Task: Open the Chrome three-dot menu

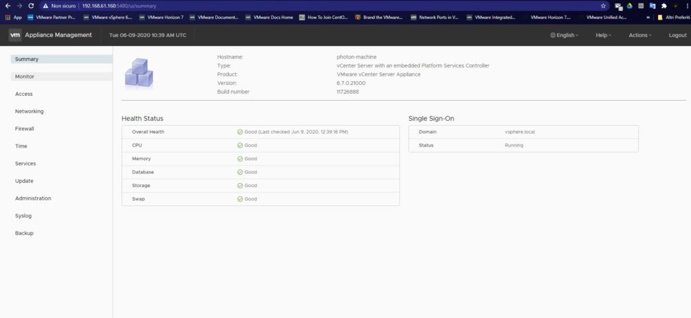Action: pyautogui.click(x=687, y=6)
